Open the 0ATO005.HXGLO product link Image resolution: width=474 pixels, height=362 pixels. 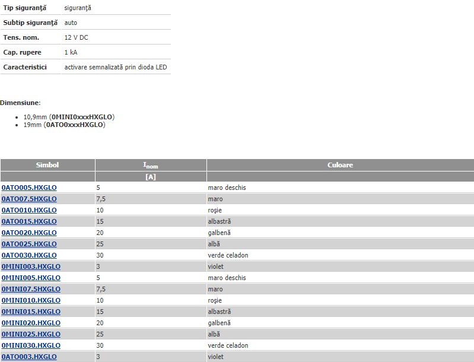29,188
